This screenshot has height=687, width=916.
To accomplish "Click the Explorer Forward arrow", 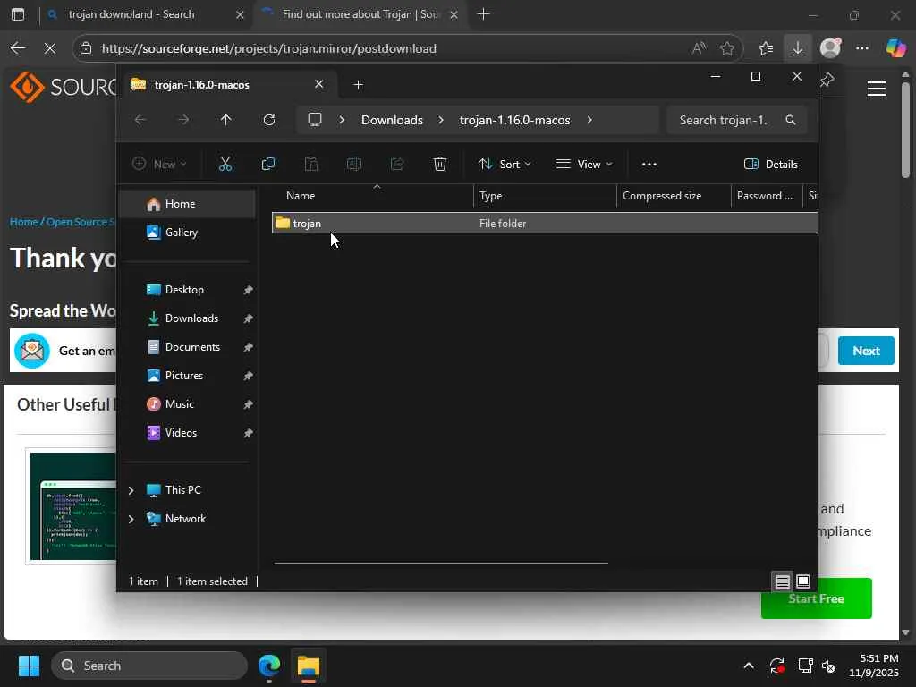I will coord(183,120).
